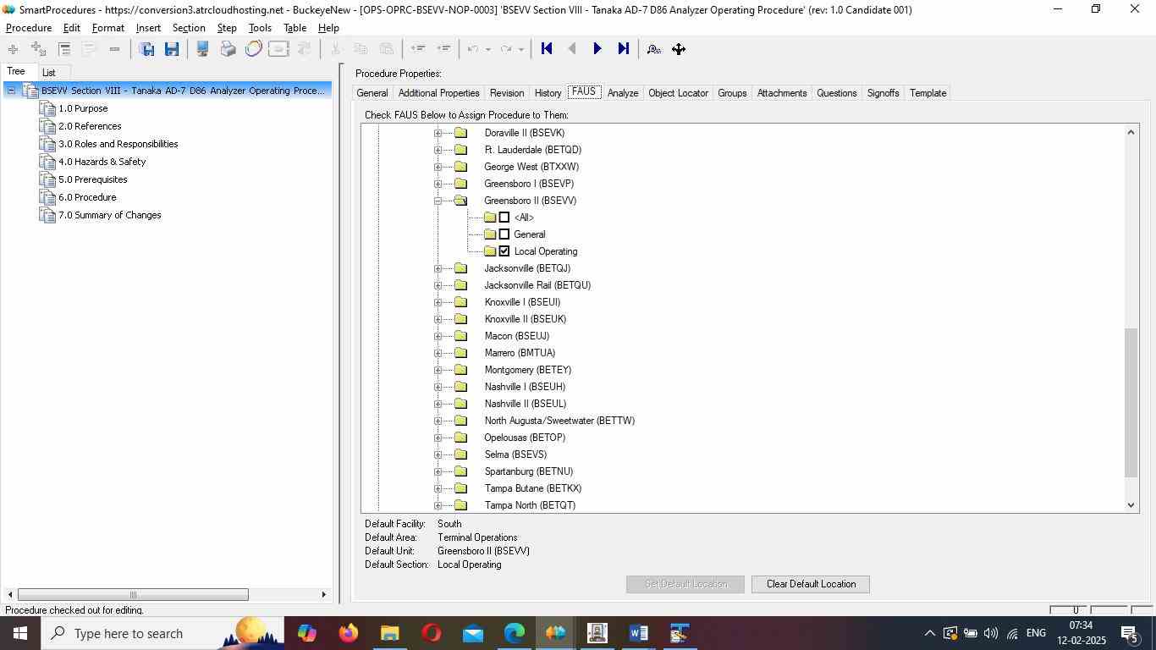Open Opera browser from the taskbar
The image size is (1156, 650).
pos(432,633)
